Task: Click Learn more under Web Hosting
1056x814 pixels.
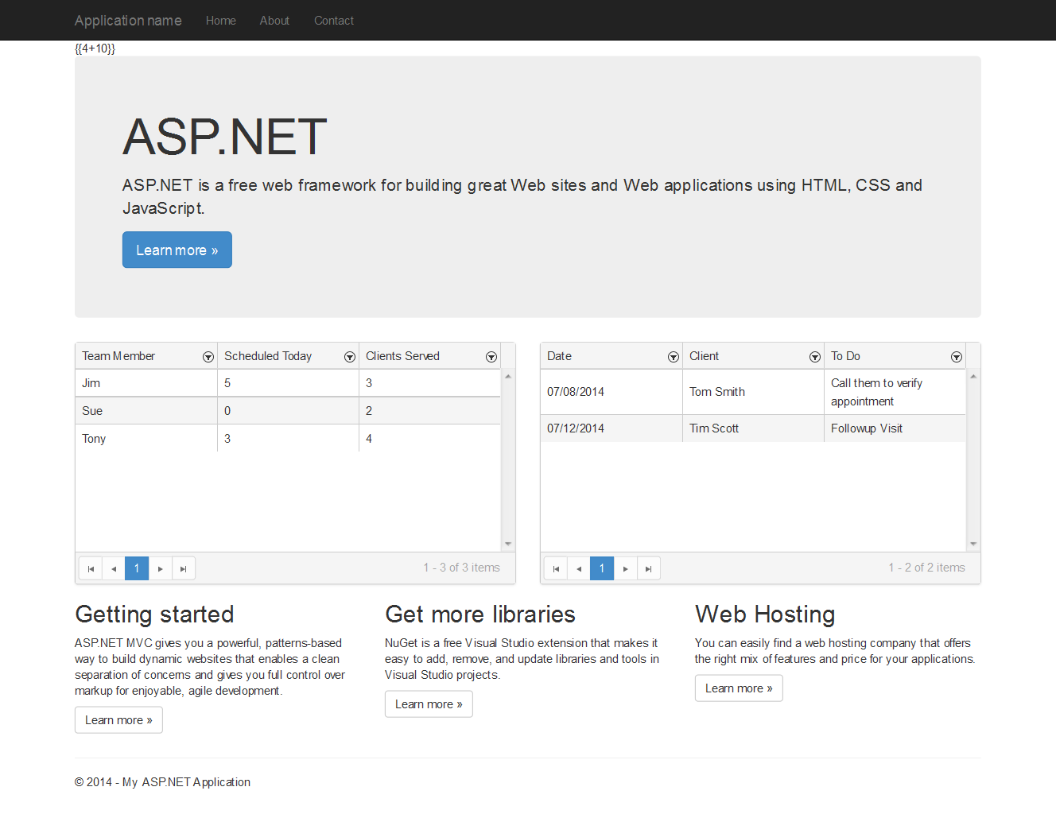Action: [x=739, y=688]
